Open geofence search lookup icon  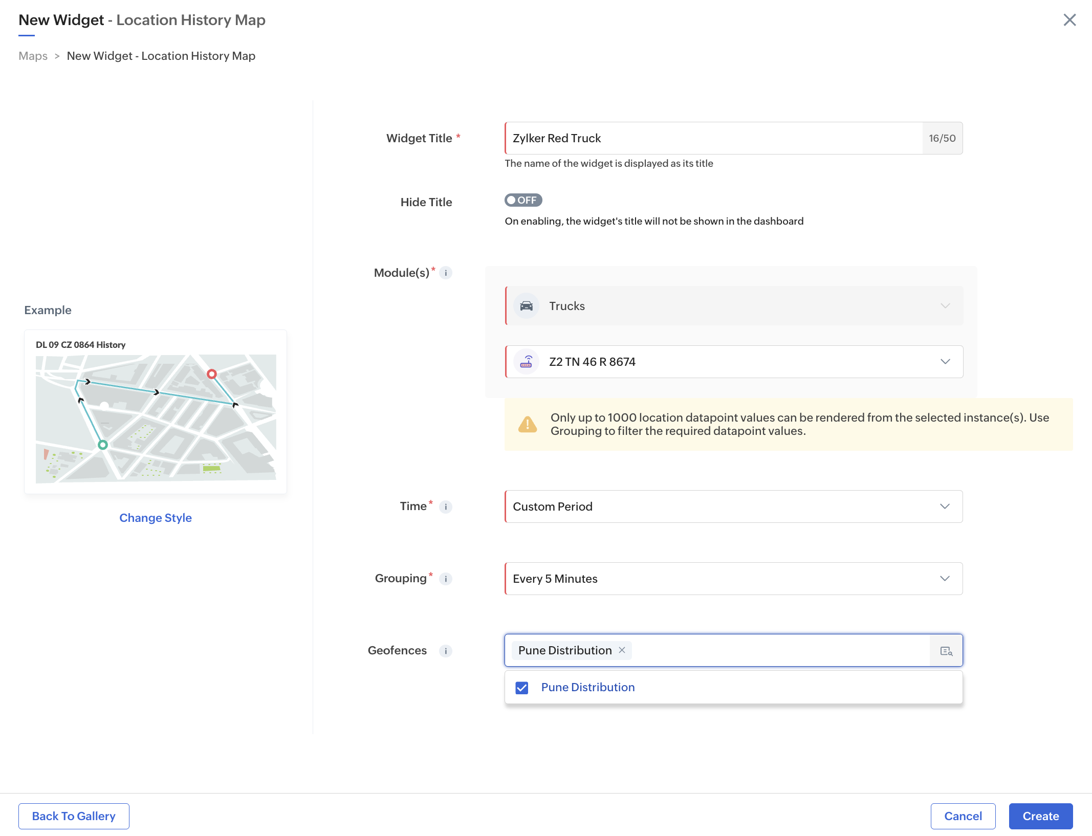tap(946, 651)
